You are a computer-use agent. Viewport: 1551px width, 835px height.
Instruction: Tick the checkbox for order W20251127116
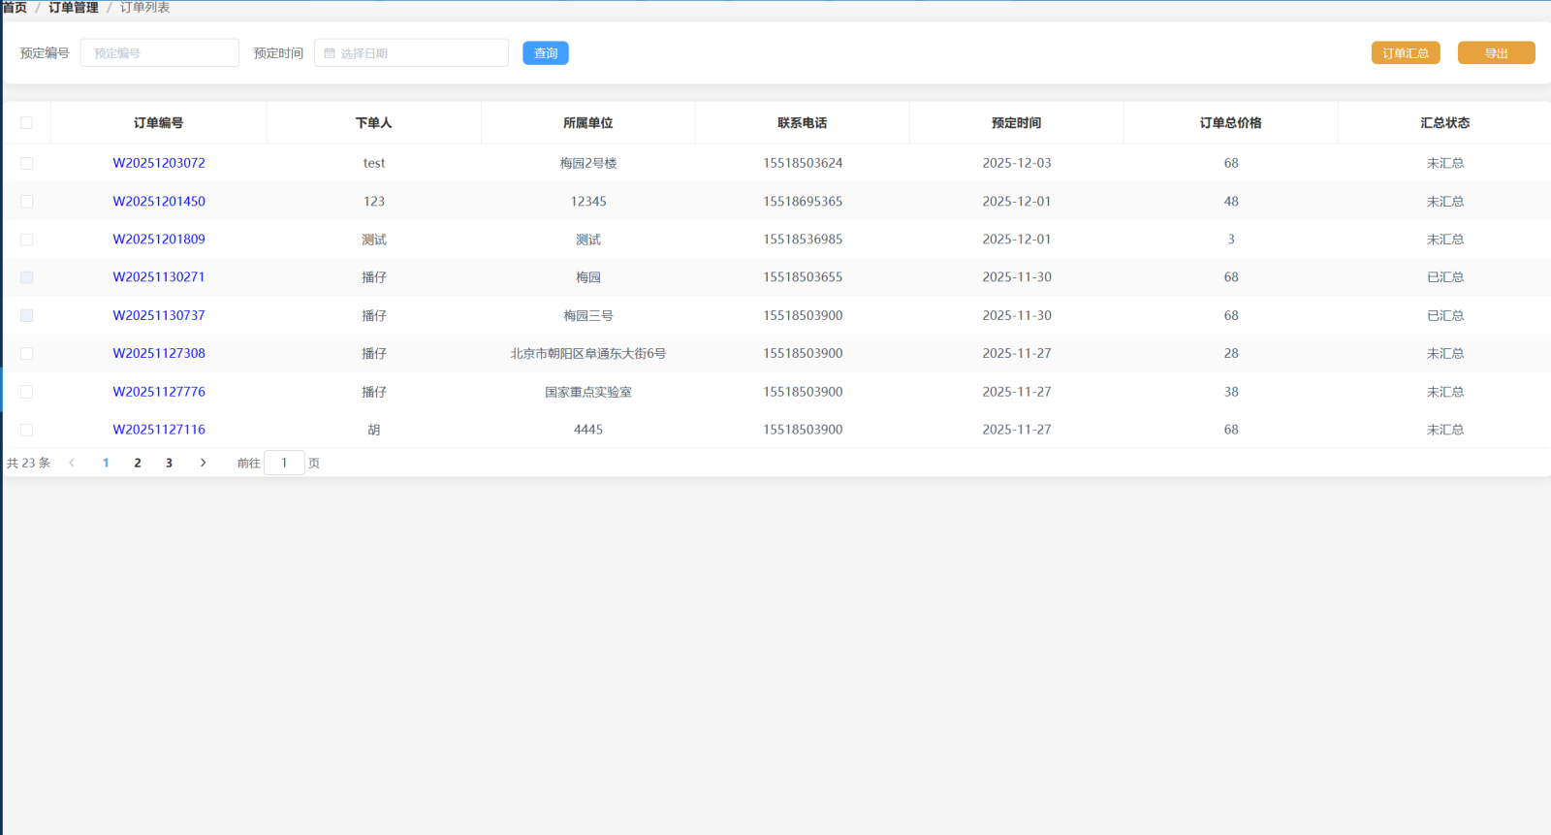pyautogui.click(x=26, y=430)
